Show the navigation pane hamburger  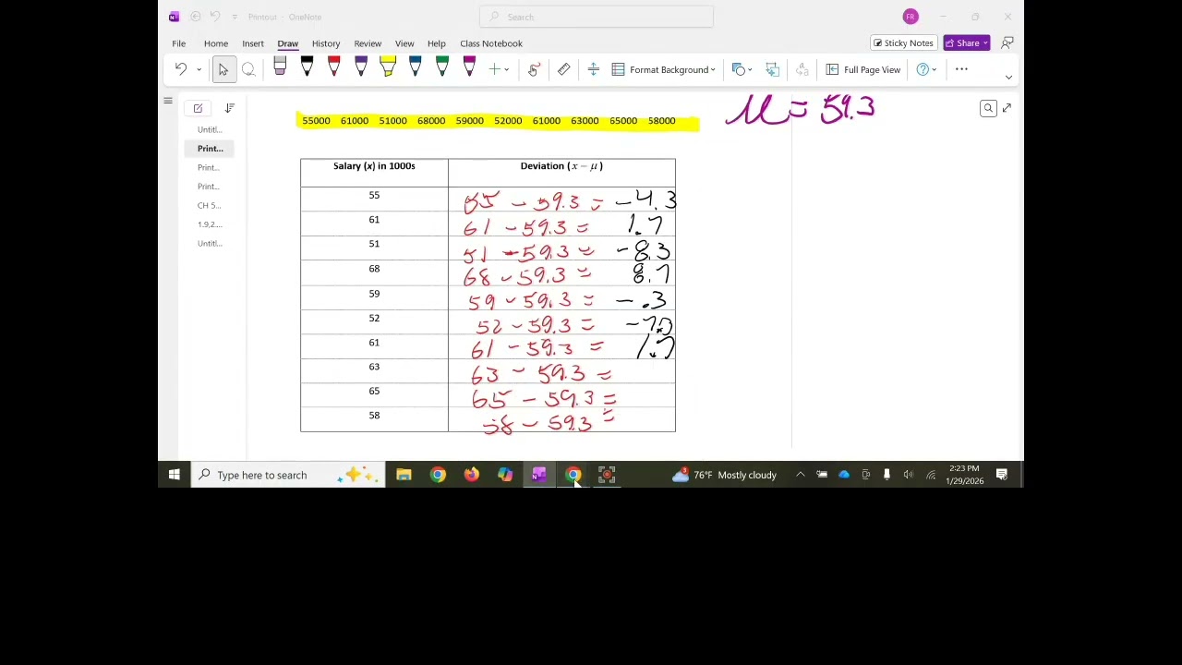point(168,101)
